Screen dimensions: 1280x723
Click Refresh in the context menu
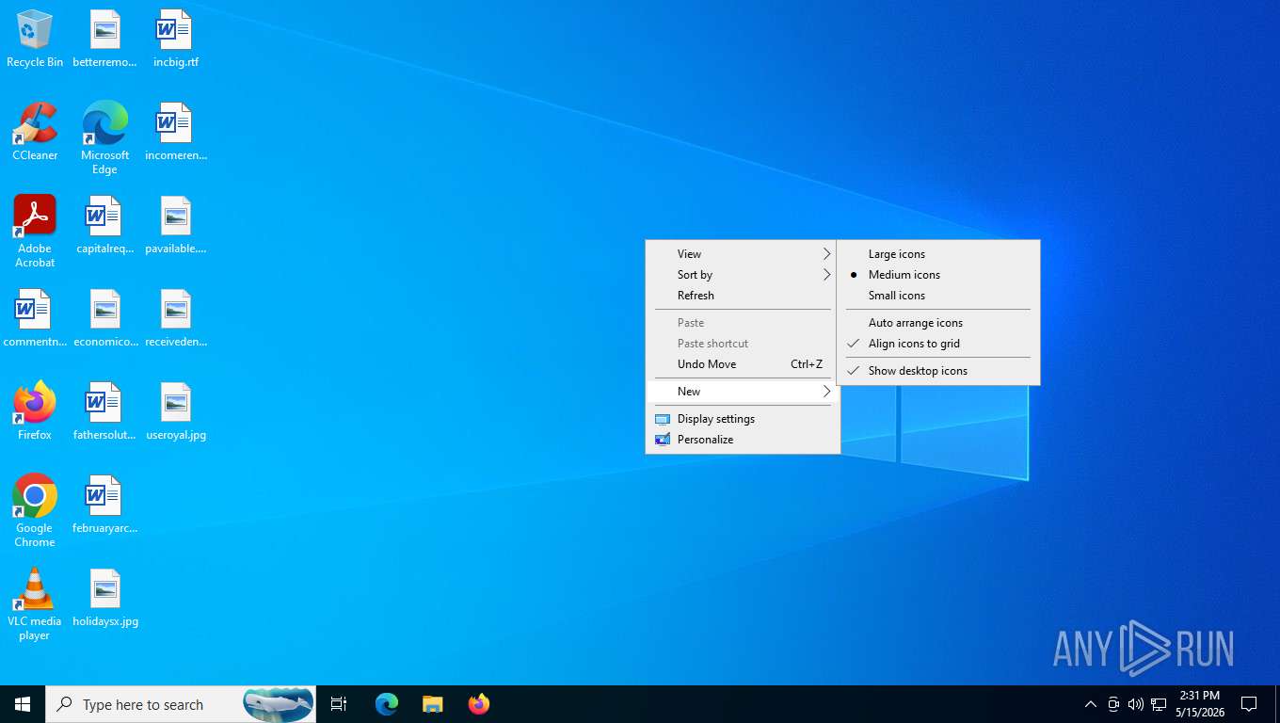point(743,296)
